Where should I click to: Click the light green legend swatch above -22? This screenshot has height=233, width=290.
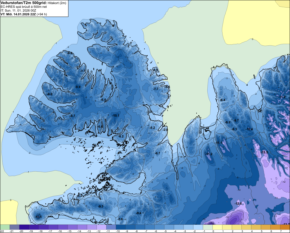(5, 227)
